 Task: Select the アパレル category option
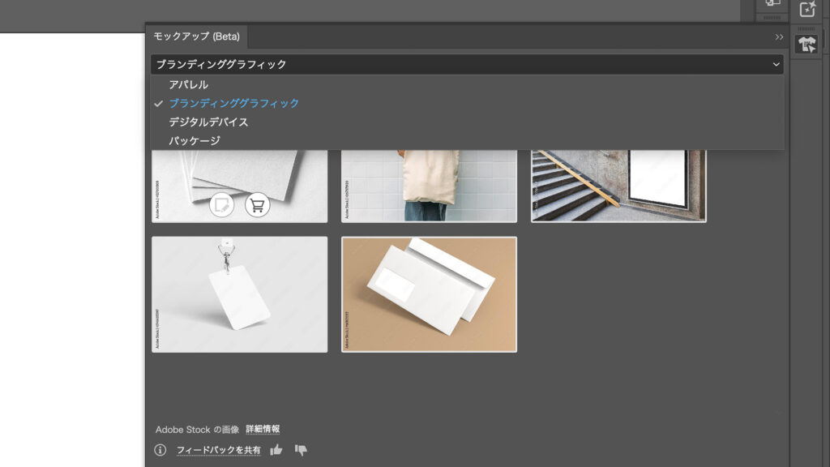(188, 84)
